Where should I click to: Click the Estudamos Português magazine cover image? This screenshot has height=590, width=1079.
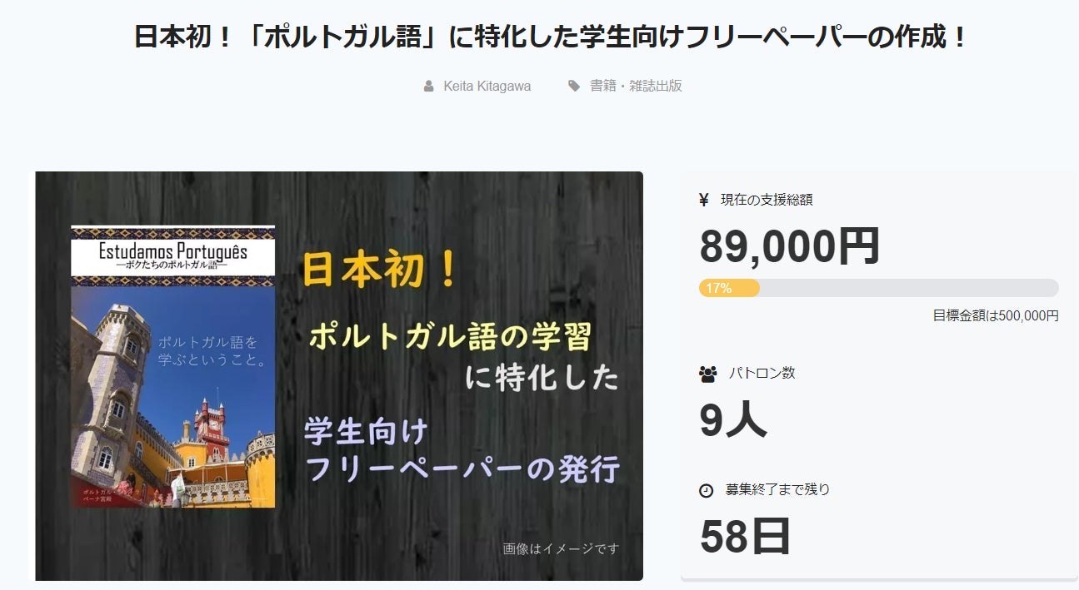[x=173, y=366]
